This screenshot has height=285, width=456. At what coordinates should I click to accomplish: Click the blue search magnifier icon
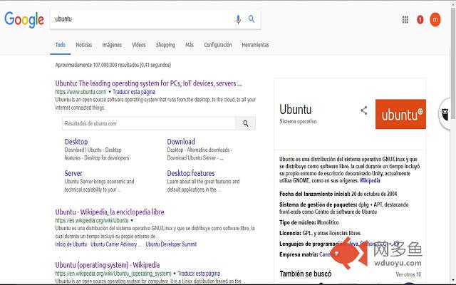point(252,19)
